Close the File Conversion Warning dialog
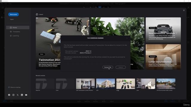Screen dimensions: 191x107 click(x=127, y=38)
